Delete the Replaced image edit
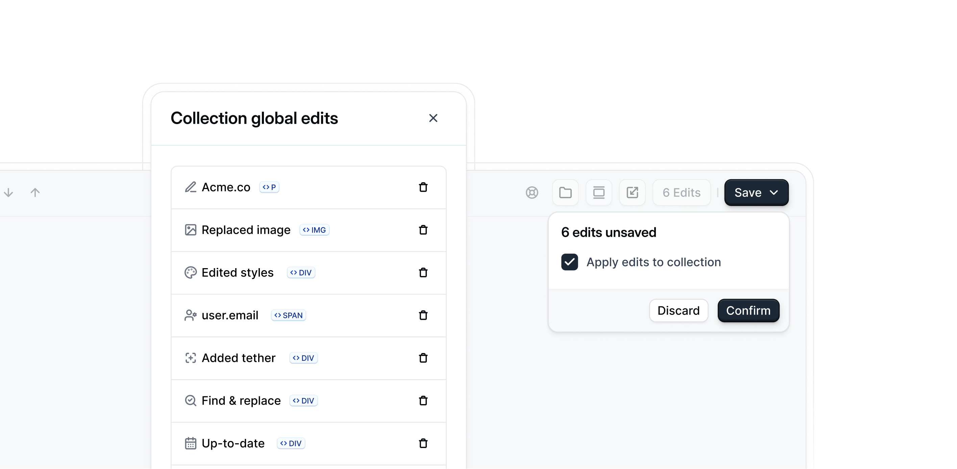 (423, 230)
